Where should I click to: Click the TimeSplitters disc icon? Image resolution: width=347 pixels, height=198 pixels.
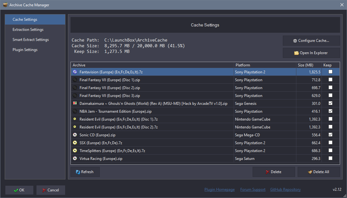[x=75, y=150]
